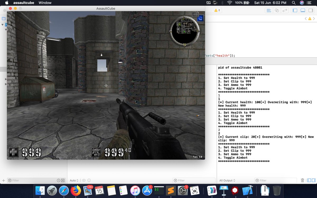Open System Preferences from the Dock
This screenshot has height=198, width=317.
[x=183, y=190]
